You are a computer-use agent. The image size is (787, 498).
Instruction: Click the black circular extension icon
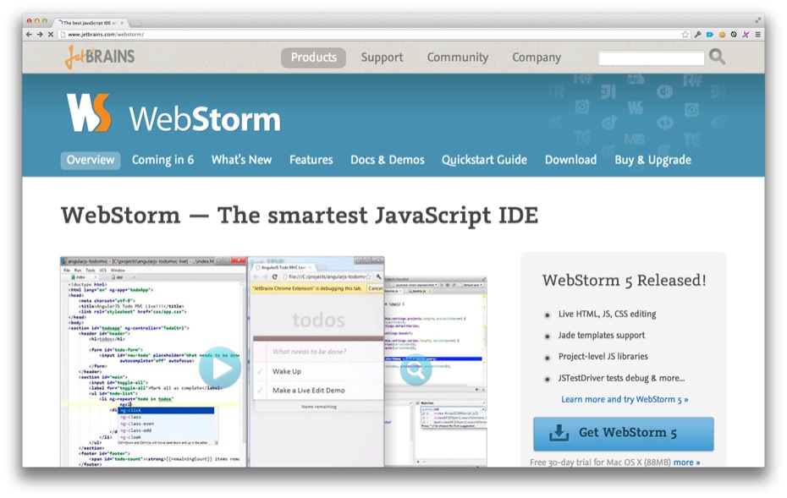click(x=734, y=35)
